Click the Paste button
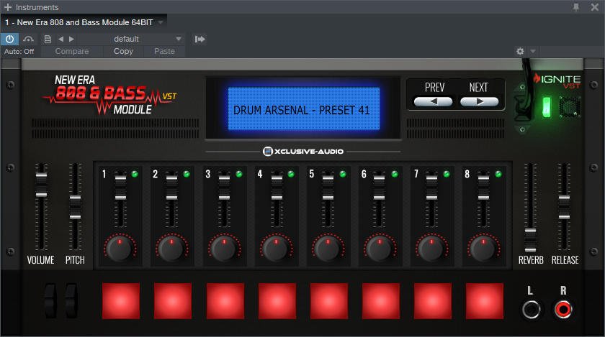 pyautogui.click(x=164, y=51)
